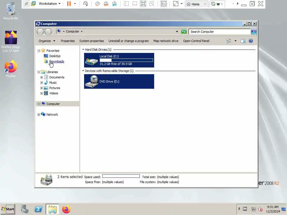Pause the virtual machine
The height and width of the screenshot is (215, 287).
pos(69,4)
